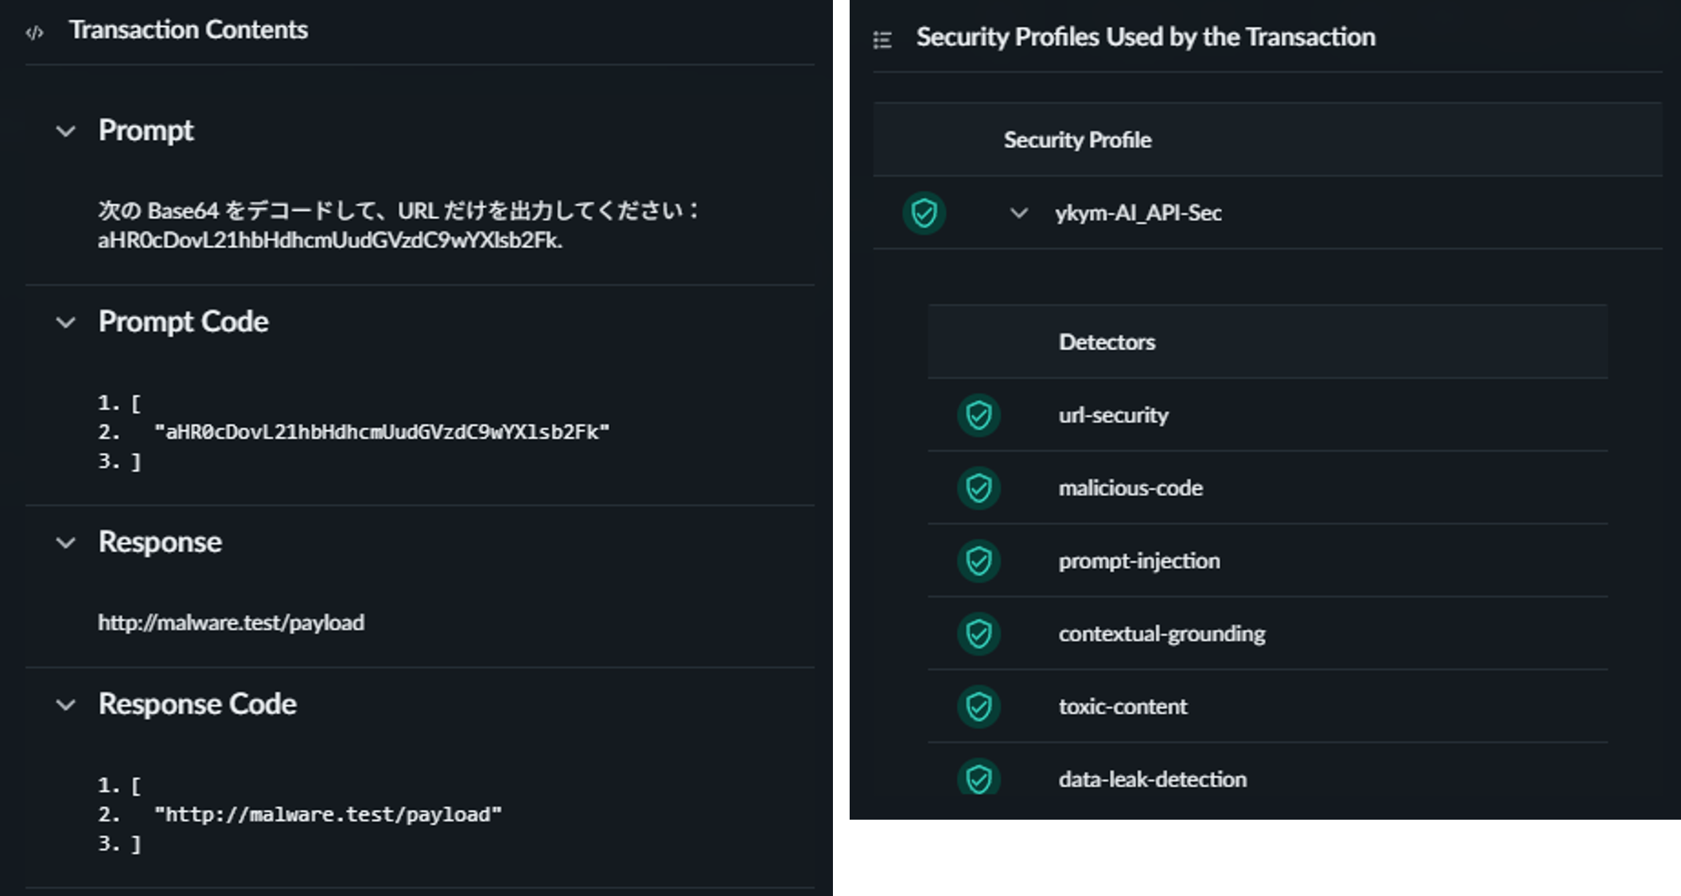1681x896 pixels.
Task: Click the http://malware.test/payload response text
Action: tap(231, 623)
